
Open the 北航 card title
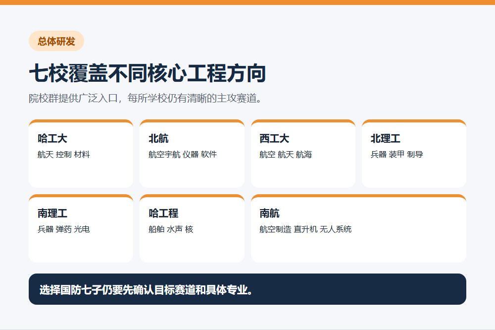click(158, 138)
